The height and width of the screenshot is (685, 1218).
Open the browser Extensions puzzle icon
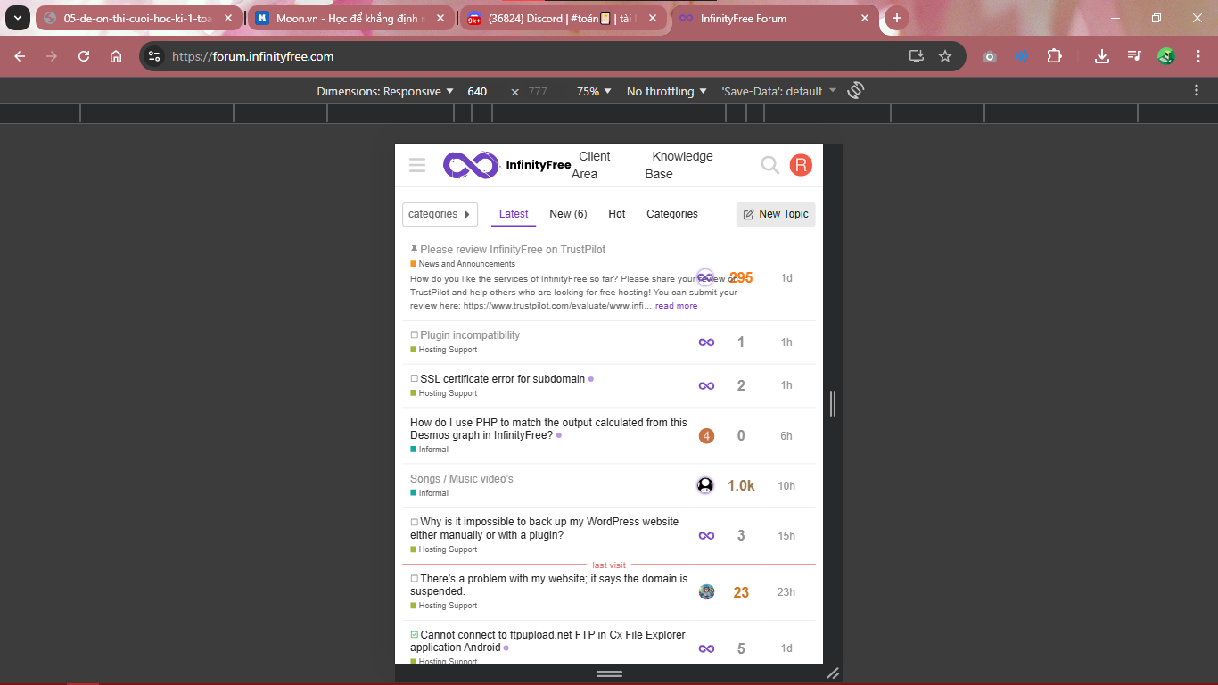[x=1054, y=56]
